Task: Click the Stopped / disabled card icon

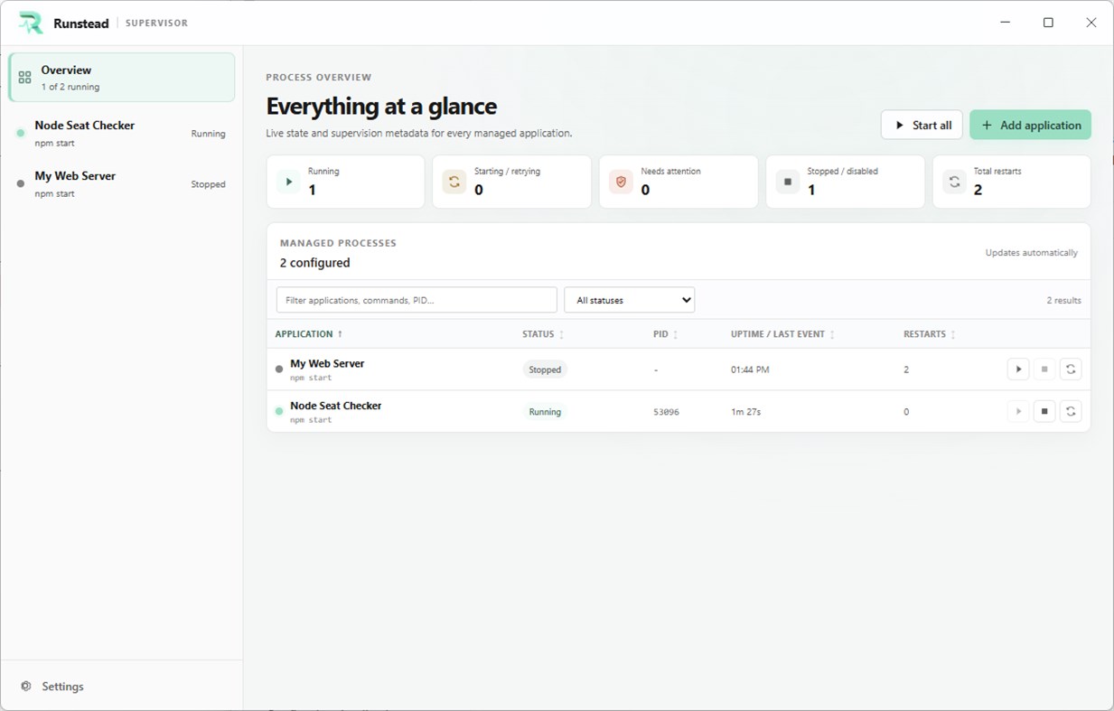Action: 788,182
